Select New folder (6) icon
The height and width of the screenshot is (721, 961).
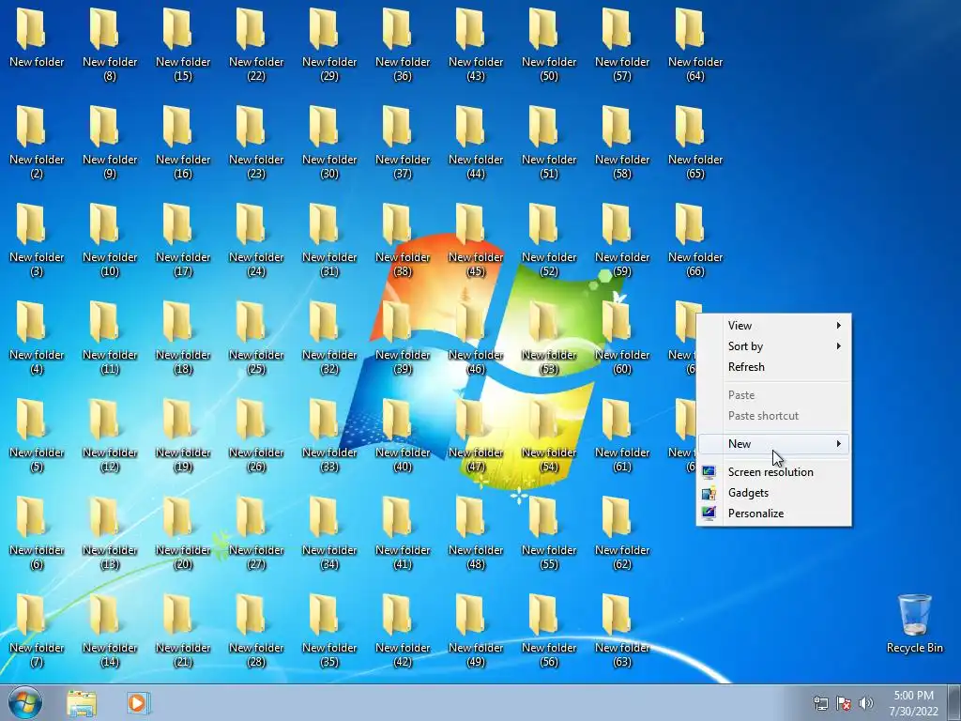pos(30,517)
